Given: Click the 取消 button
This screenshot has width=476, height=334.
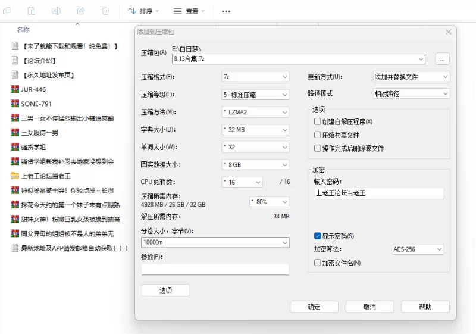Looking at the screenshot, I should (369, 307).
